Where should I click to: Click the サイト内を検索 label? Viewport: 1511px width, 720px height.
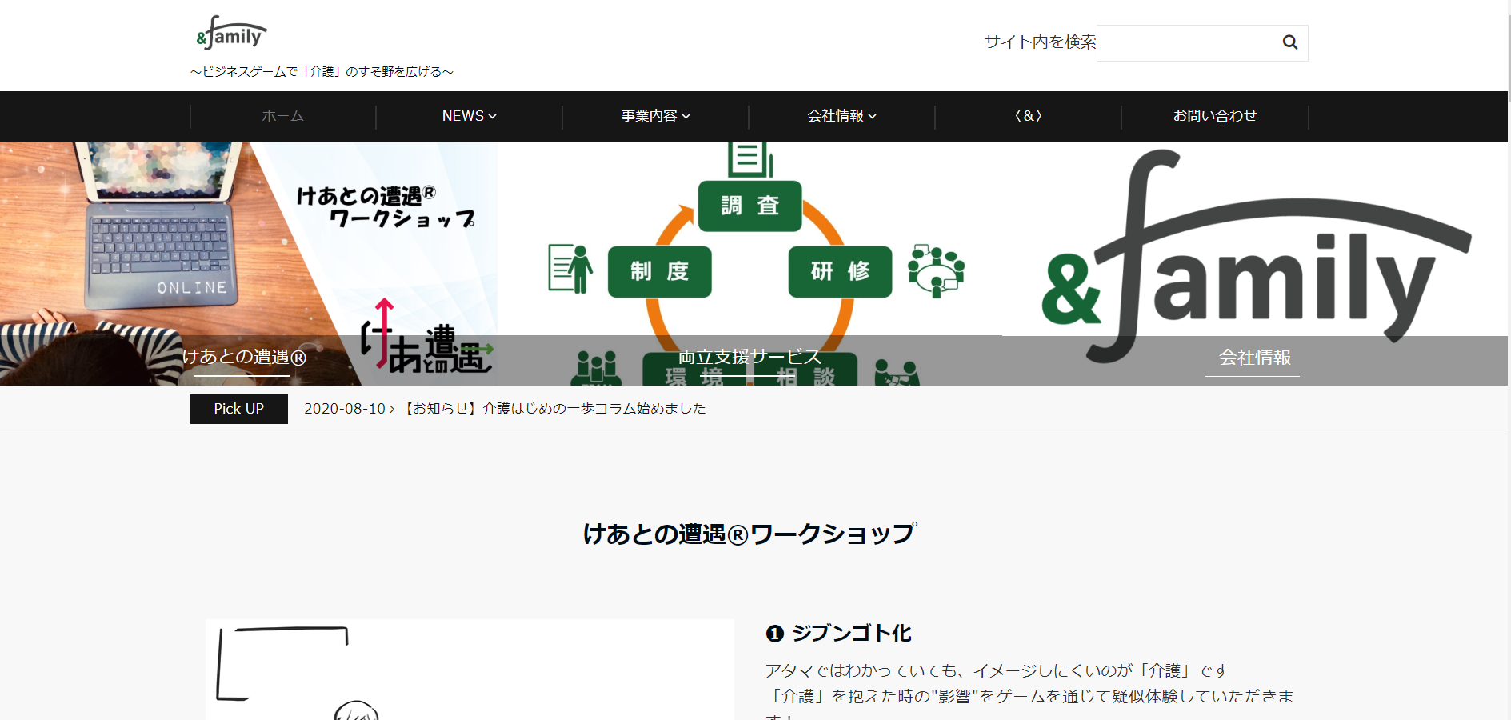(x=1040, y=42)
